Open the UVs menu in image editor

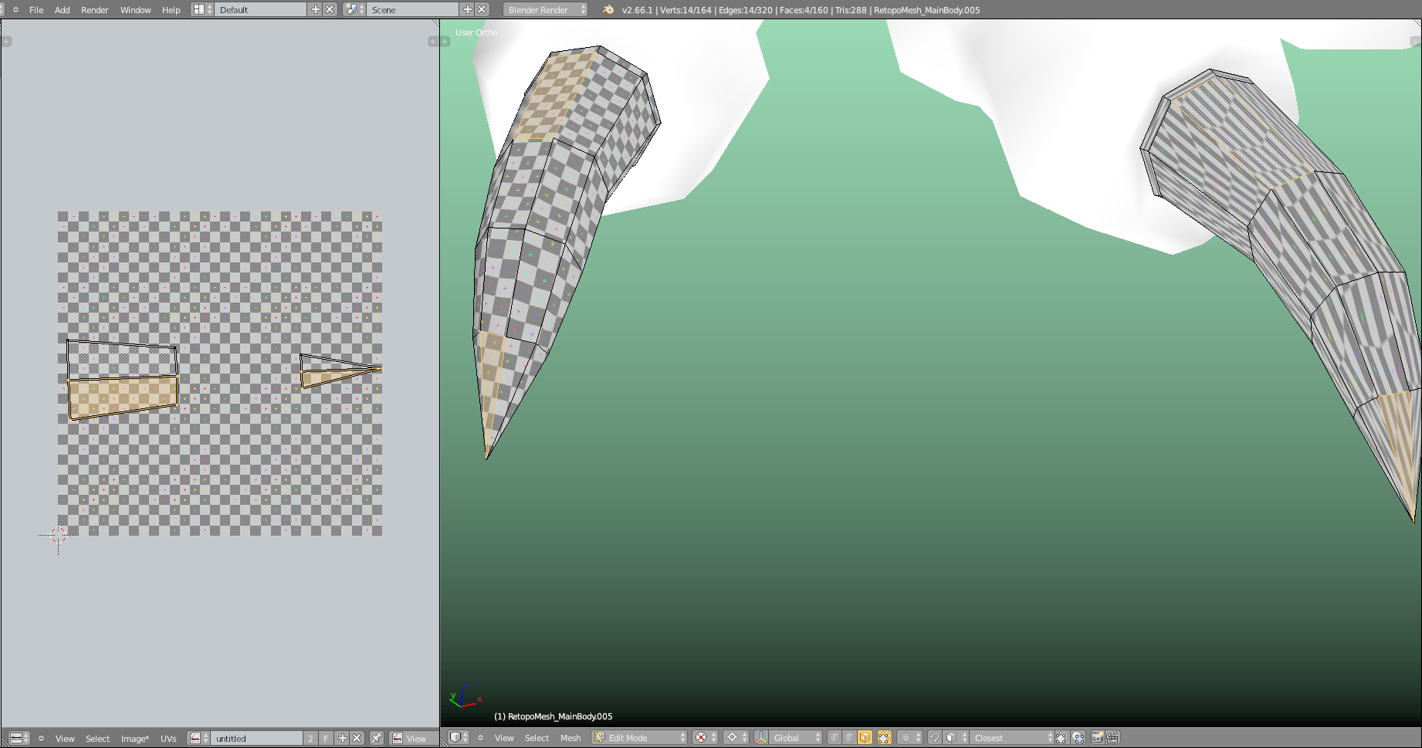pos(168,739)
